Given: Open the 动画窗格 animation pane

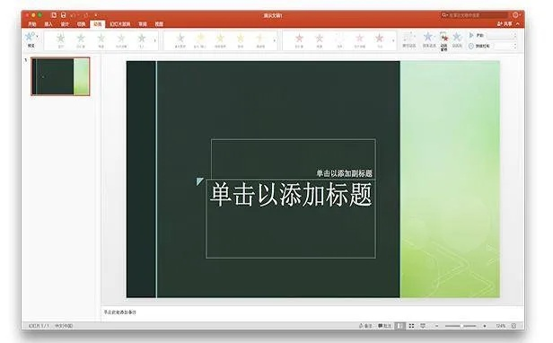Looking at the screenshot, I should coord(444,41).
